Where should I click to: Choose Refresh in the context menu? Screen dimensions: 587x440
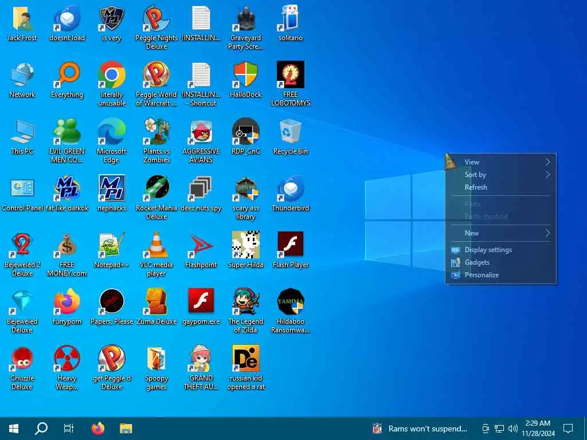tap(500, 187)
